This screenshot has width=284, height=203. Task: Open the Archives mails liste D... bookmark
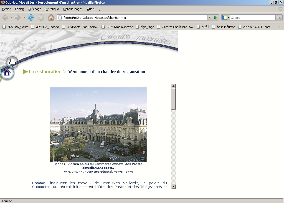point(175,27)
